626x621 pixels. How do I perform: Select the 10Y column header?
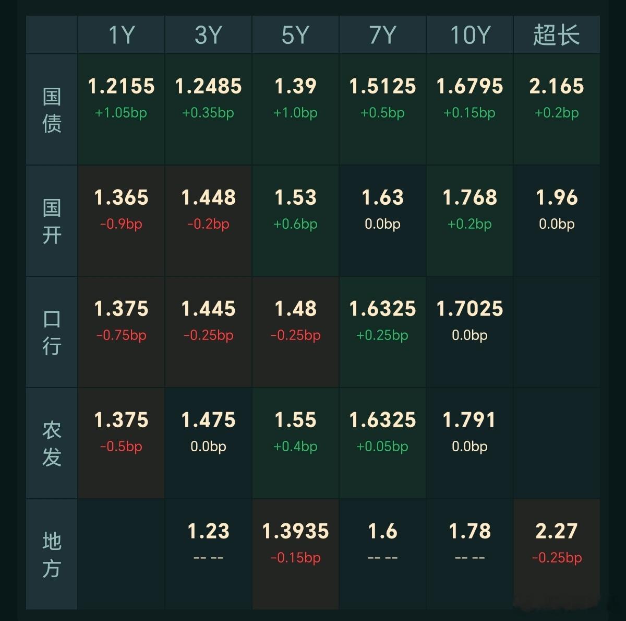469,34
